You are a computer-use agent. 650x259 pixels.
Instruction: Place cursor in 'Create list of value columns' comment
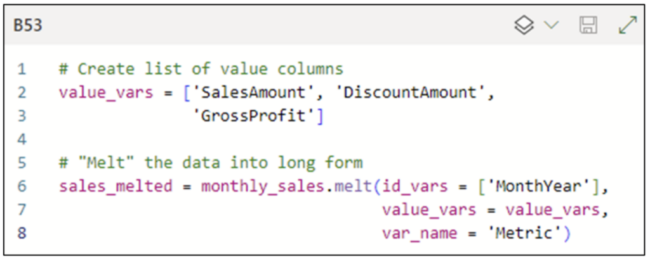[201, 69]
